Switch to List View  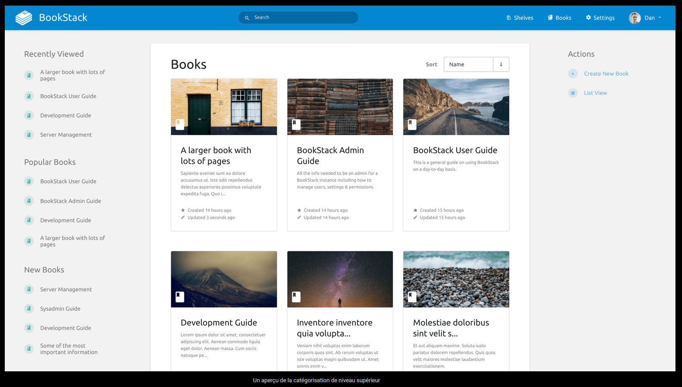[596, 93]
